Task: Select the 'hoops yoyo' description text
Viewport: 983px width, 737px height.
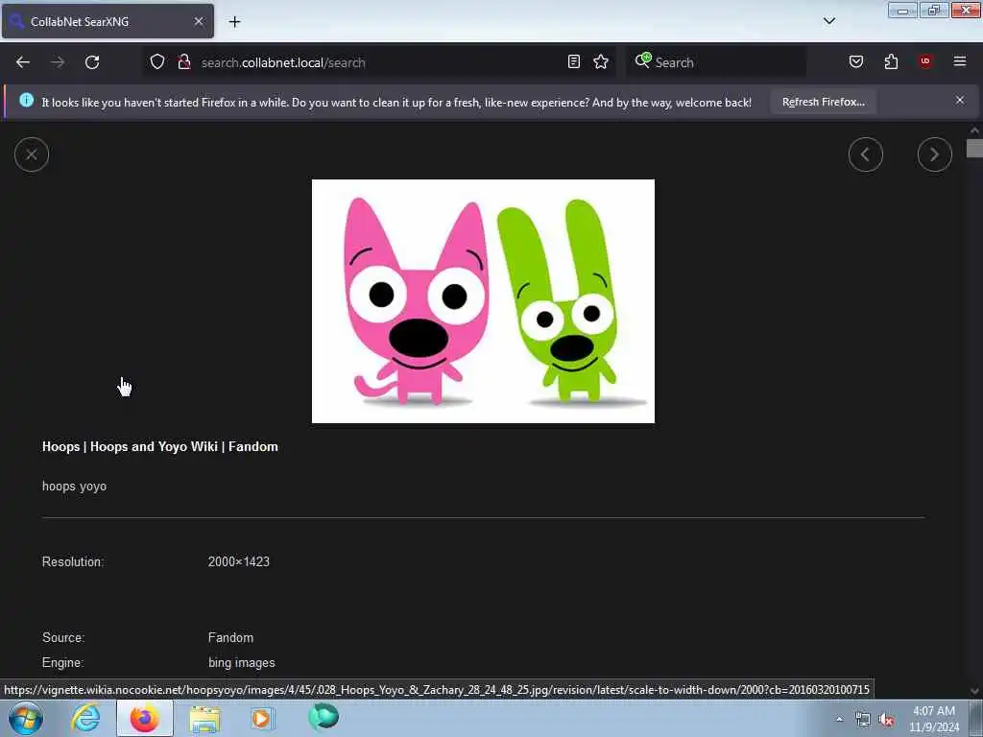Action: (74, 487)
